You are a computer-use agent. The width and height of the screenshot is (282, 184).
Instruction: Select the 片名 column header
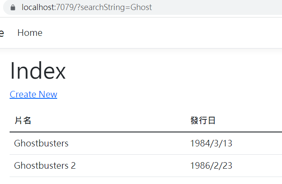[x=23, y=120]
